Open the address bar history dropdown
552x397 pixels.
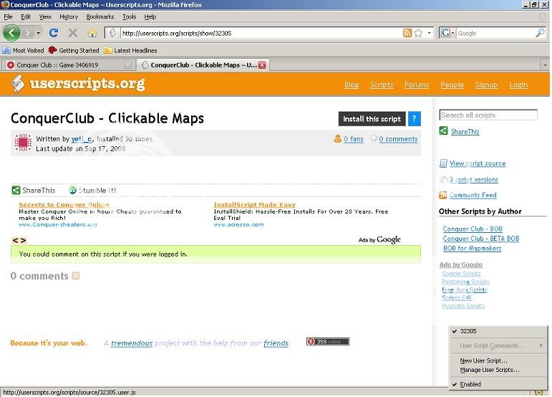429,33
